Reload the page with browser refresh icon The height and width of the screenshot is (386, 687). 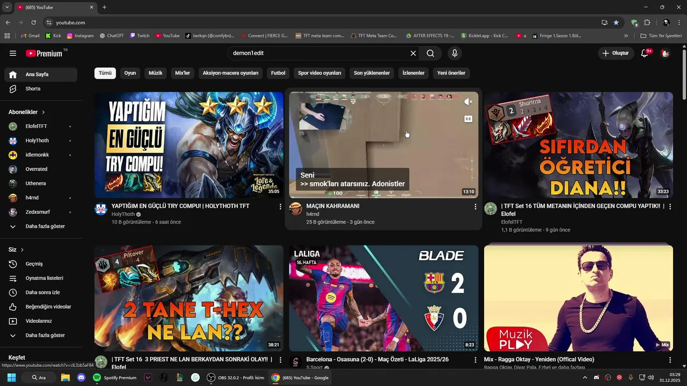[x=34, y=23]
